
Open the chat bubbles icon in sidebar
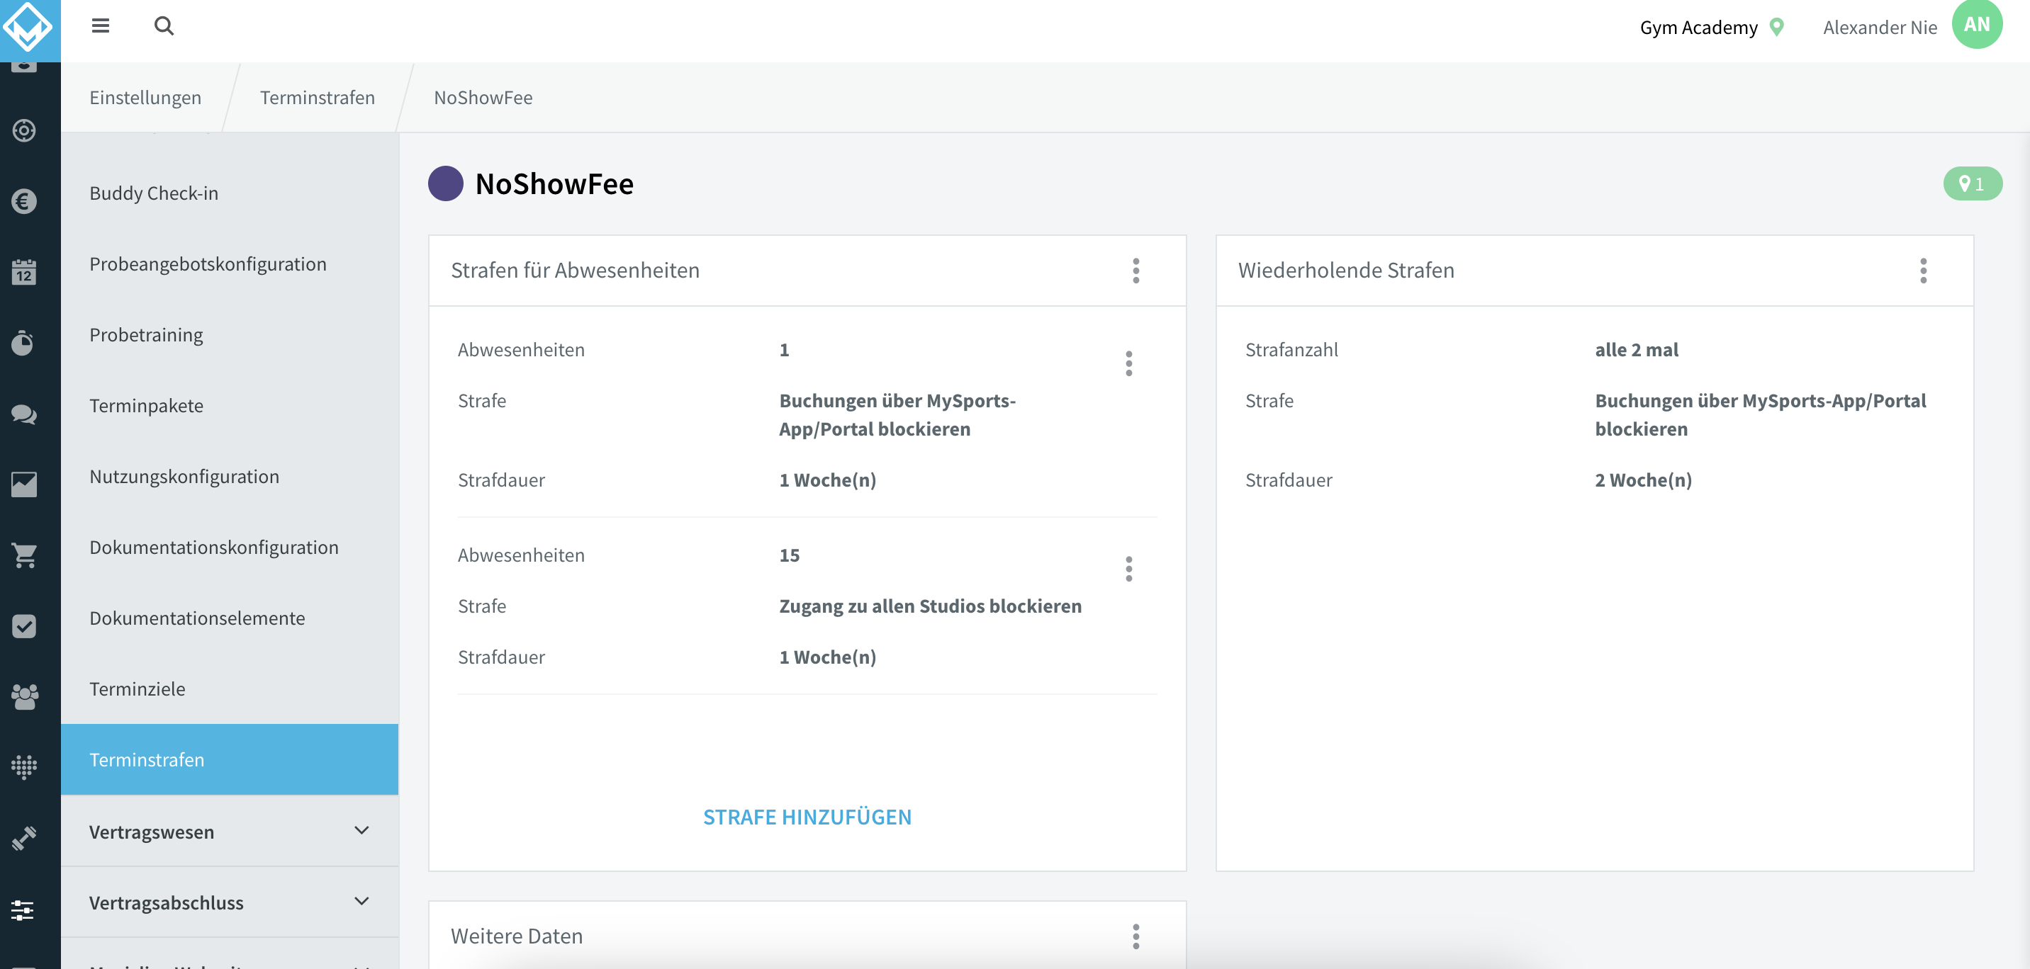point(24,414)
